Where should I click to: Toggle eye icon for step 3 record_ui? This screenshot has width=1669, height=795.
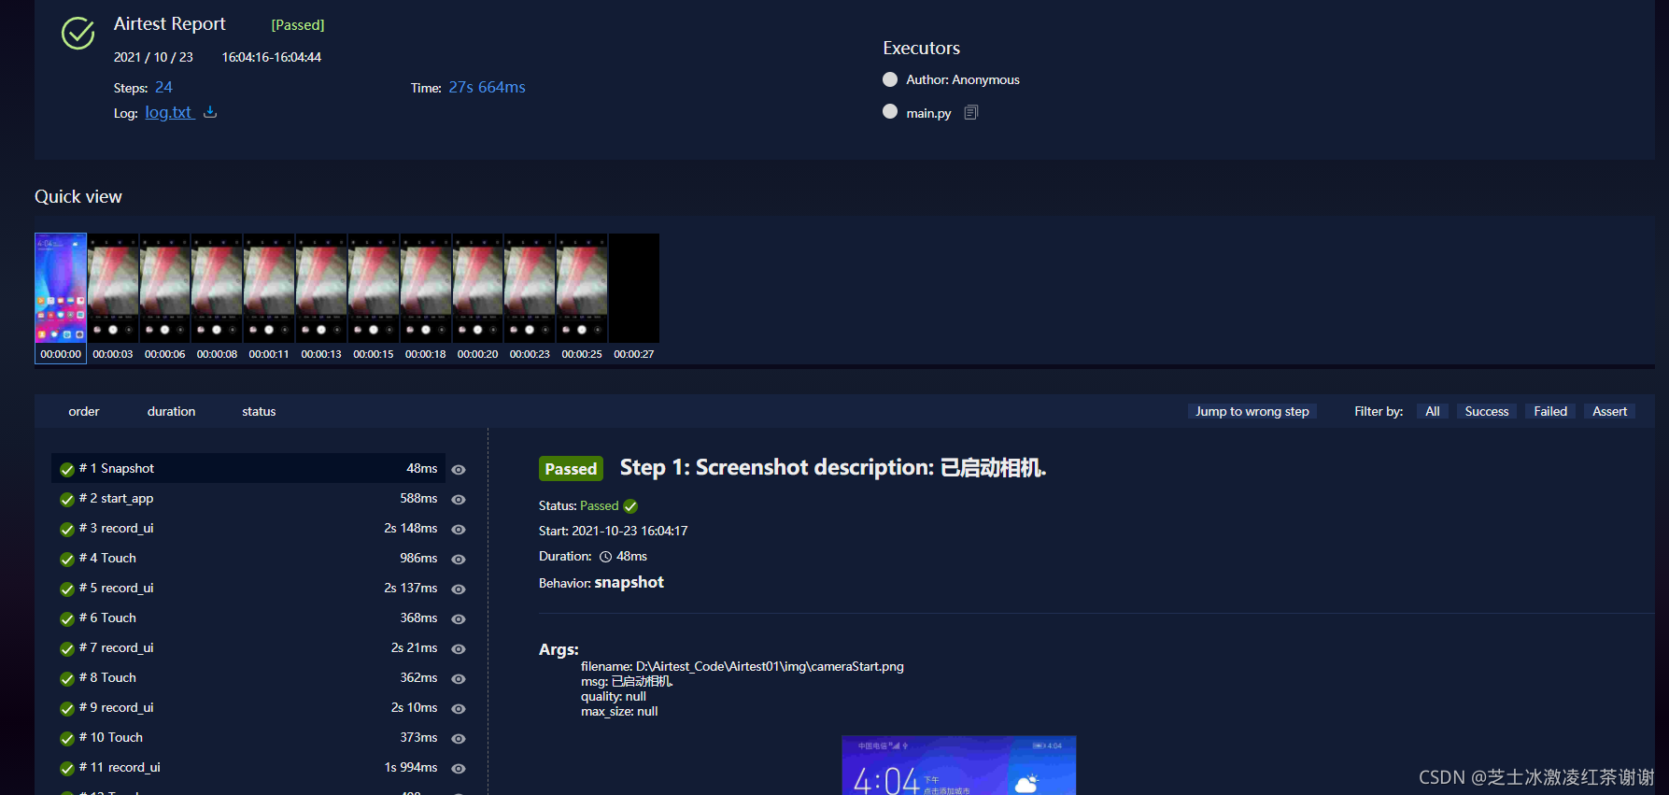[x=459, y=530]
